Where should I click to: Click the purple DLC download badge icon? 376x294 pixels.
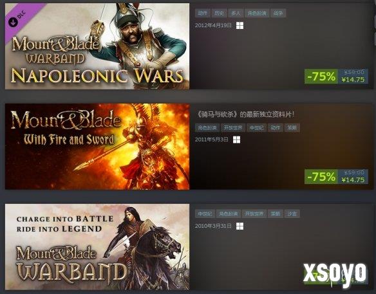13,22
